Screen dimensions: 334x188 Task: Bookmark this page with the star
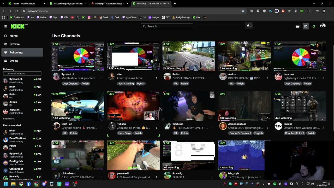click(x=243, y=11)
